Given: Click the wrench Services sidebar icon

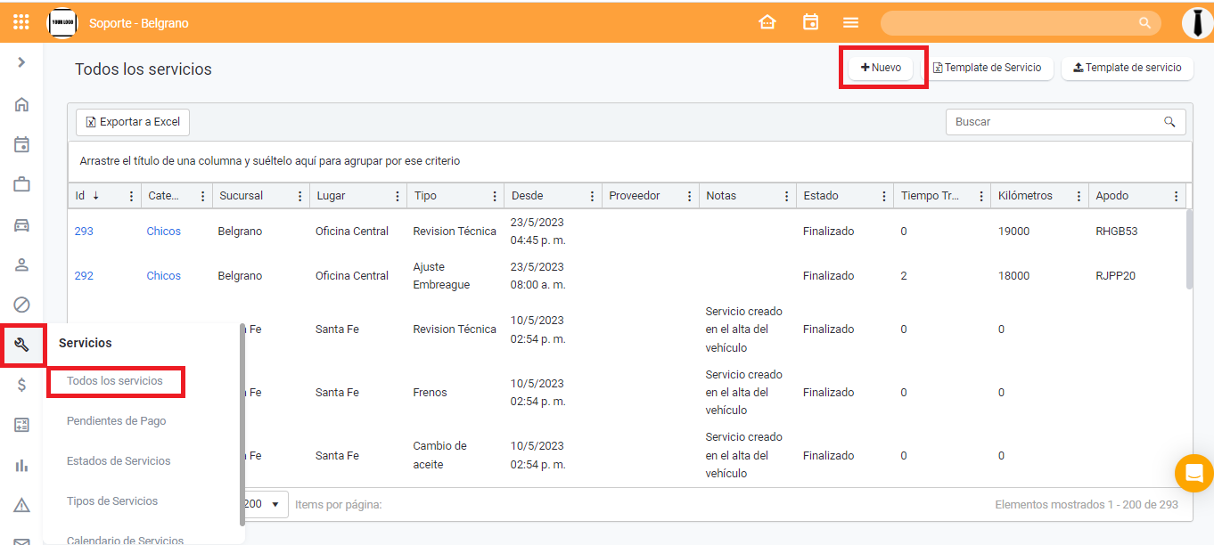Looking at the screenshot, I should (x=22, y=345).
